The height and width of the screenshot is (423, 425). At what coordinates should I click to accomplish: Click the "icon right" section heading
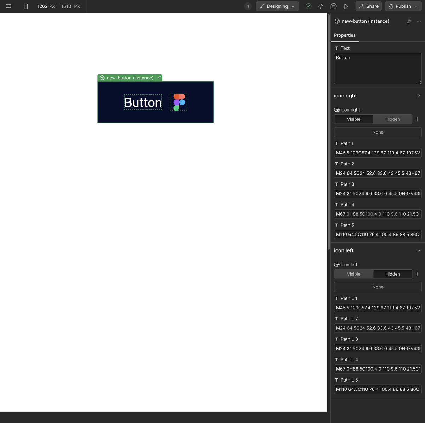[345, 96]
